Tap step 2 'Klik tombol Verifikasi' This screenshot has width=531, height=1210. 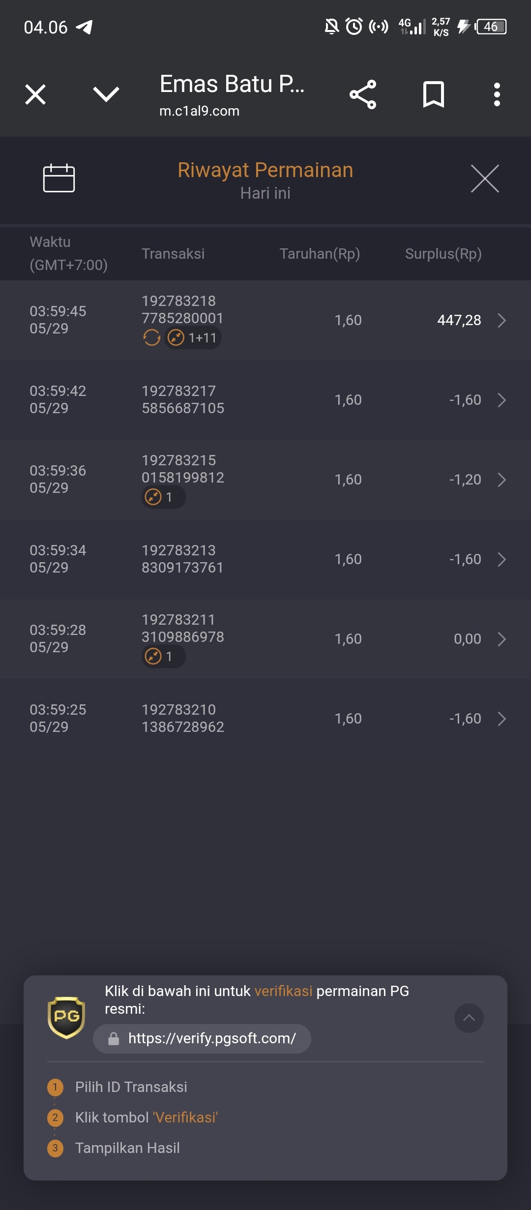tap(146, 1118)
